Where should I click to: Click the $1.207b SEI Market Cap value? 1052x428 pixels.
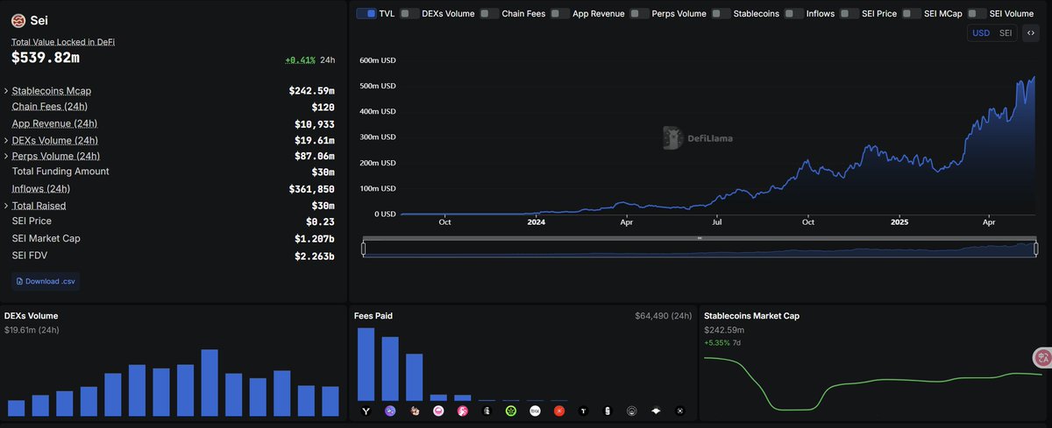(315, 239)
